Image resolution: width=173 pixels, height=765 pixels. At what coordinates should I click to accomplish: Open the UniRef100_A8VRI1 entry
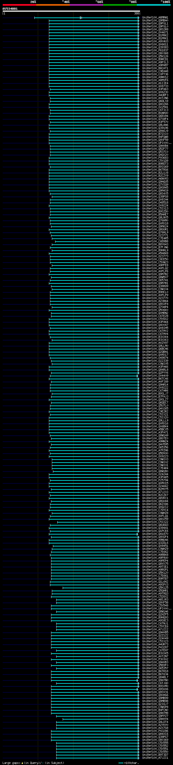pos(155,498)
